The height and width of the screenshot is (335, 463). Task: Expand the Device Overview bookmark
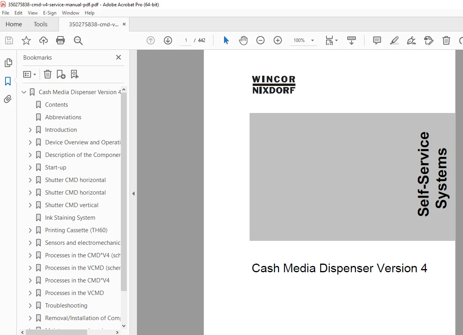[30, 142]
